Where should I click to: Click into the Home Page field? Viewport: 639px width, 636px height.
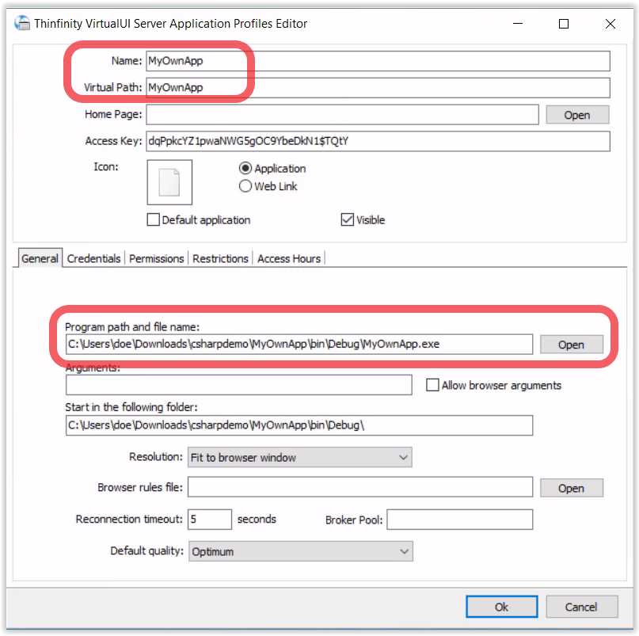(x=342, y=115)
